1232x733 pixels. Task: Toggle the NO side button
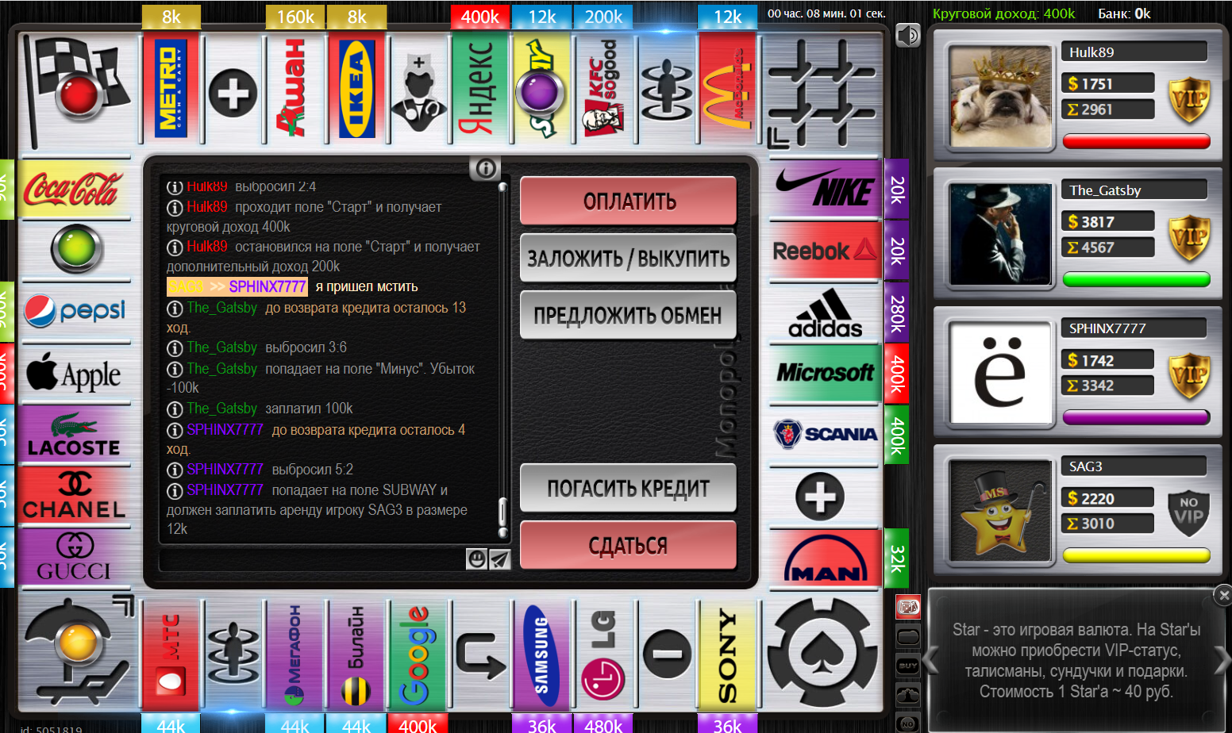coord(908,723)
